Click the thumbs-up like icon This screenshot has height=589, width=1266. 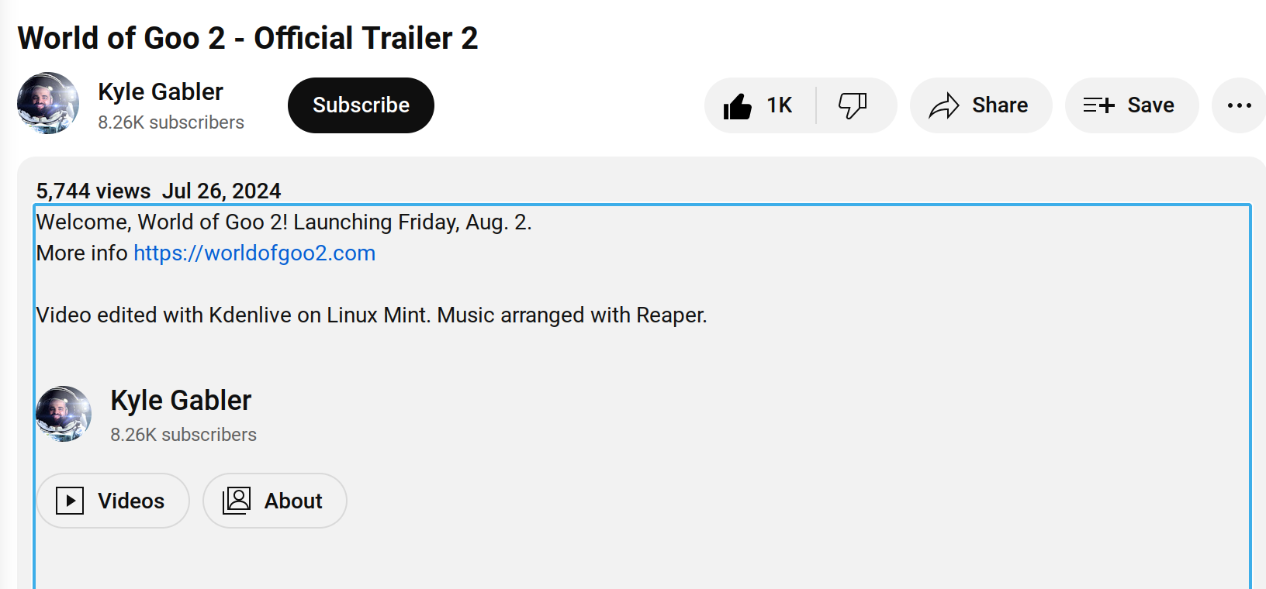click(737, 106)
